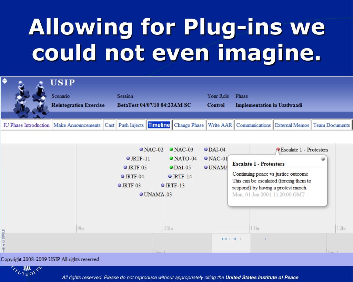This screenshot has width=353, height=282.
Task: Open the External Memos tab
Action: [292, 125]
